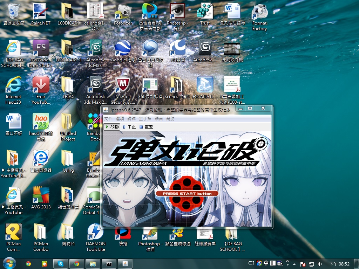The image size is (359, 269).
Task: Select the Free YouTube downloader shortcut
Action: [41, 91]
